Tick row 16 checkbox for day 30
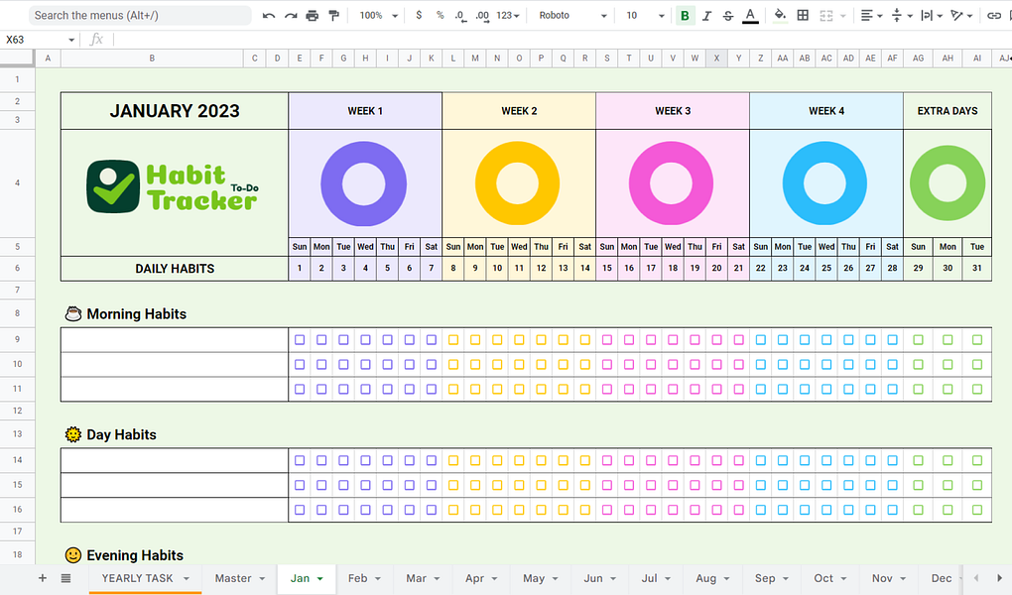 coord(948,509)
